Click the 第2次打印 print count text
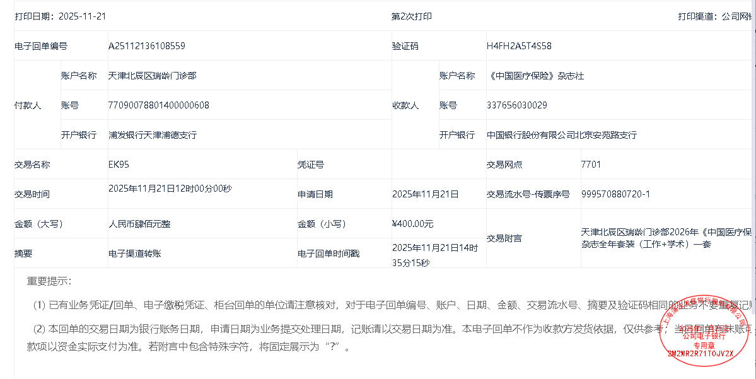 tap(412, 16)
